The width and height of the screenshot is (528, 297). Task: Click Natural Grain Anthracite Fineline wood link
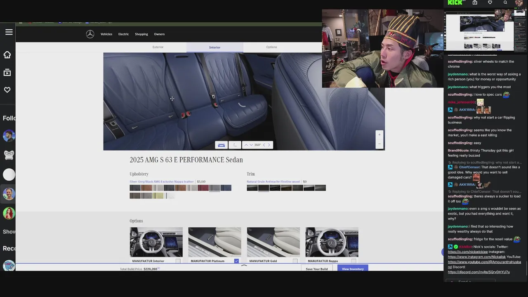click(x=273, y=181)
